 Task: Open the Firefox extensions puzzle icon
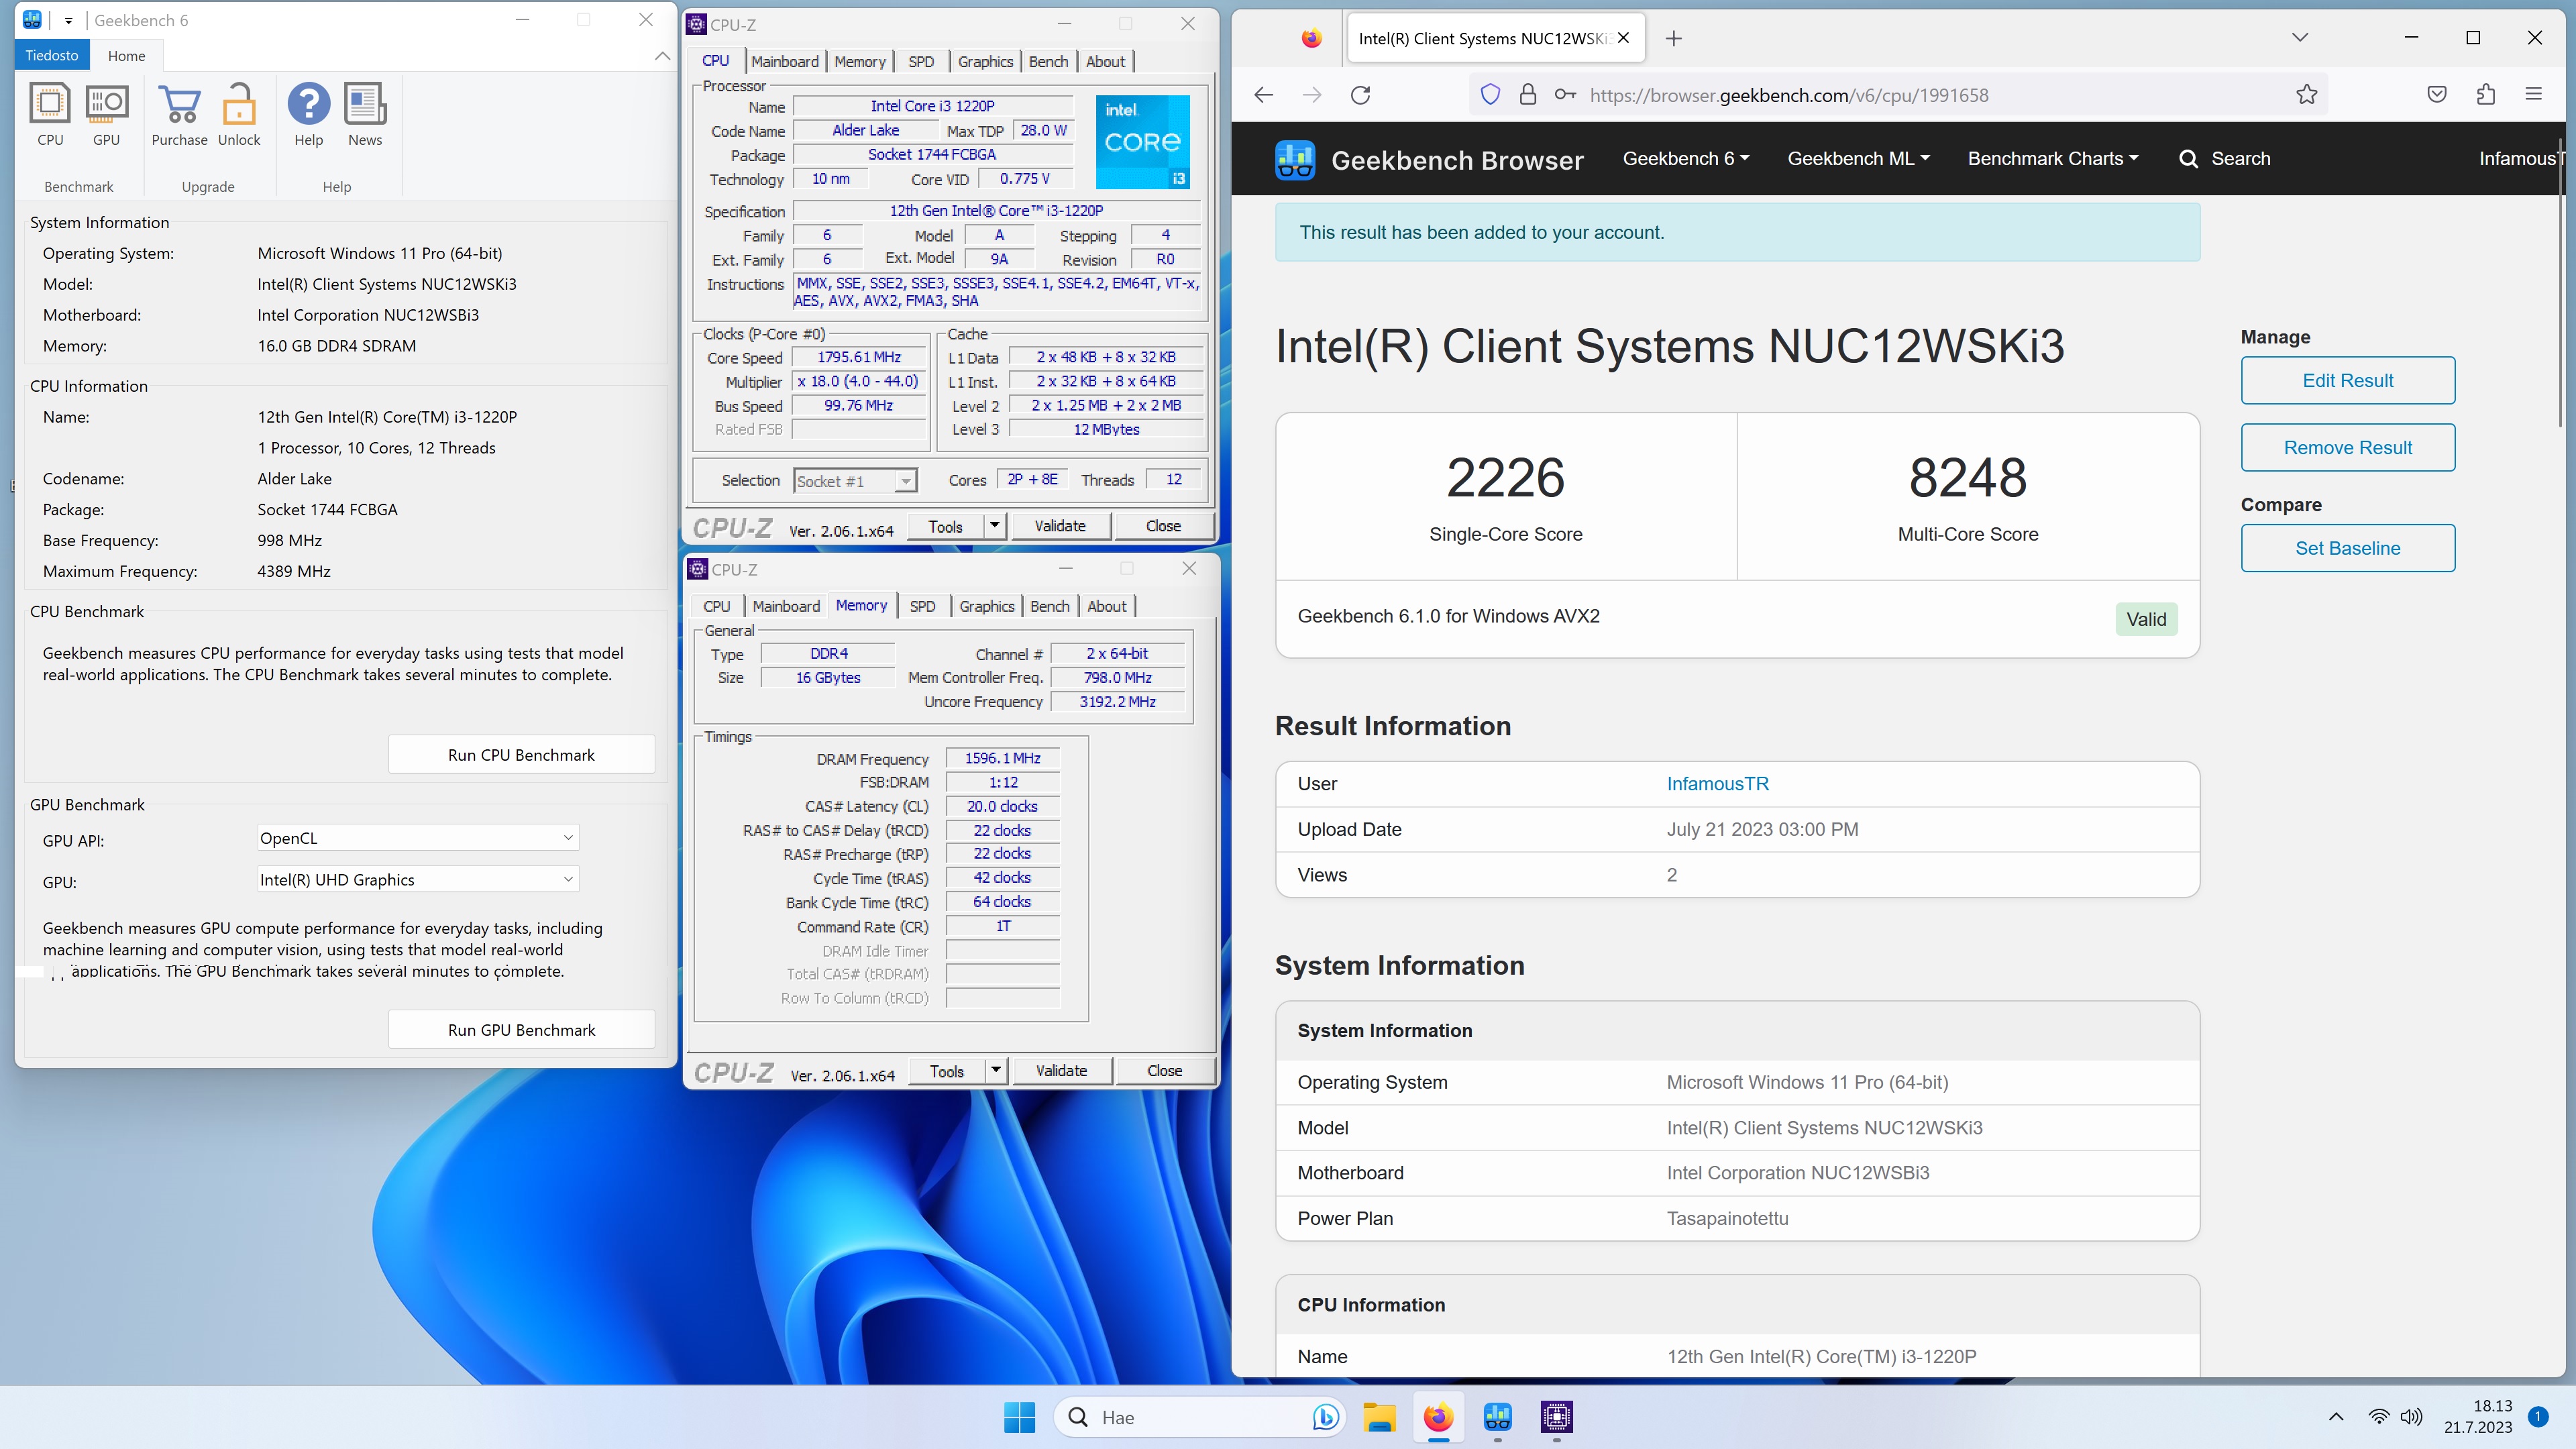pos(2486,95)
